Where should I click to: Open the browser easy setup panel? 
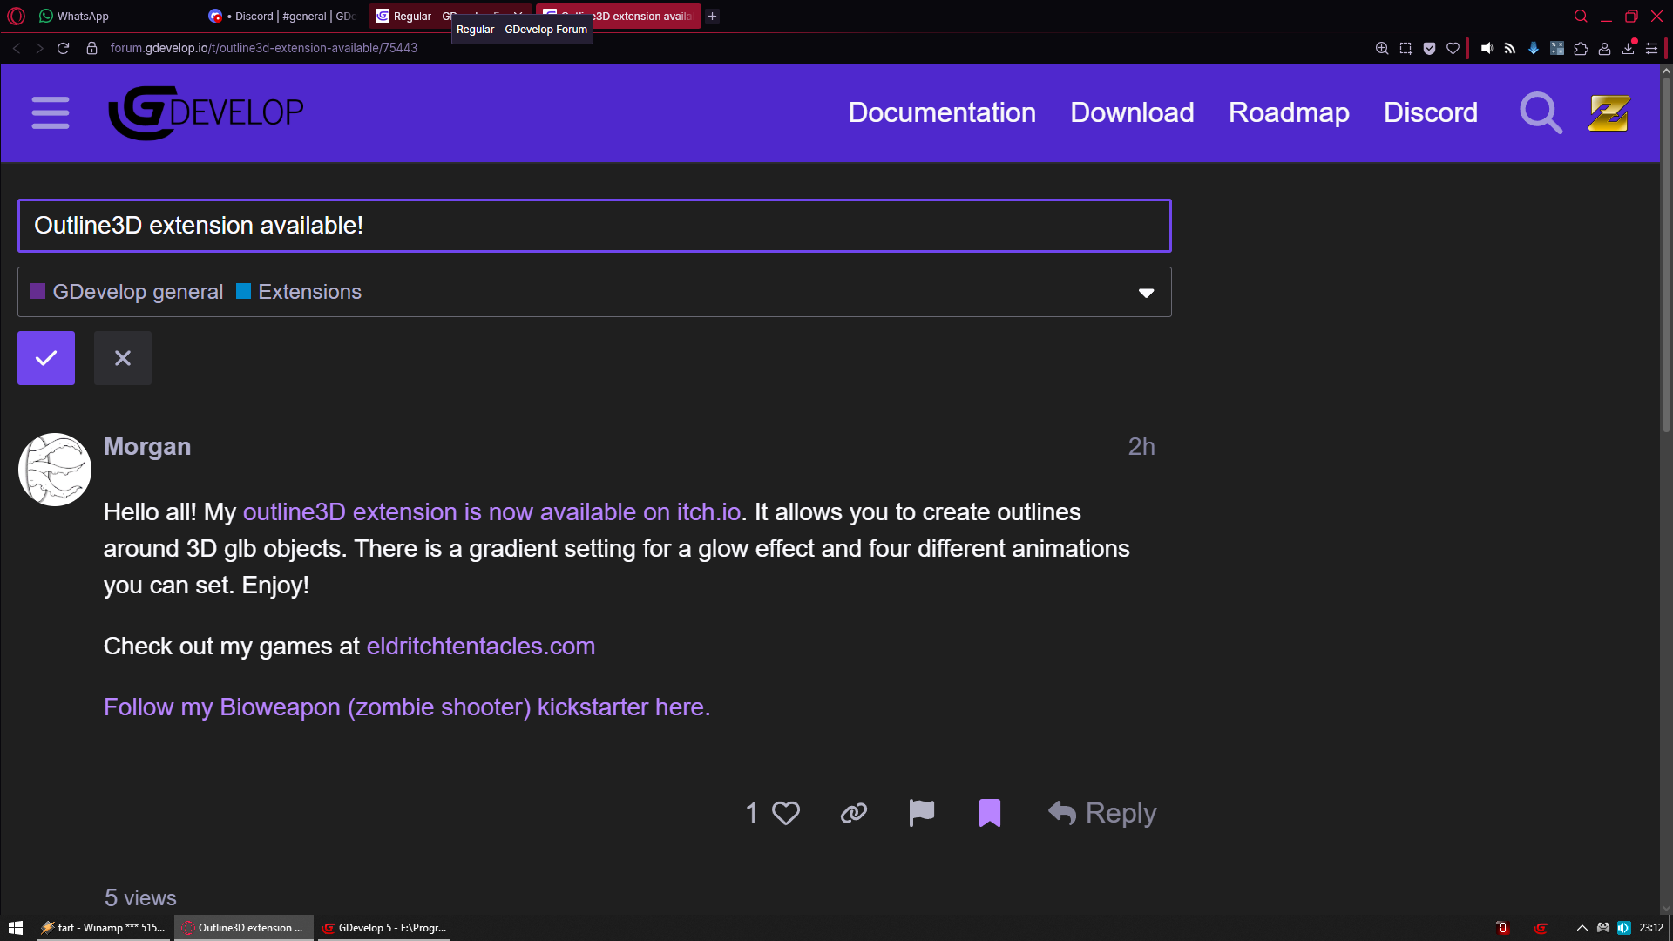click(x=1651, y=49)
